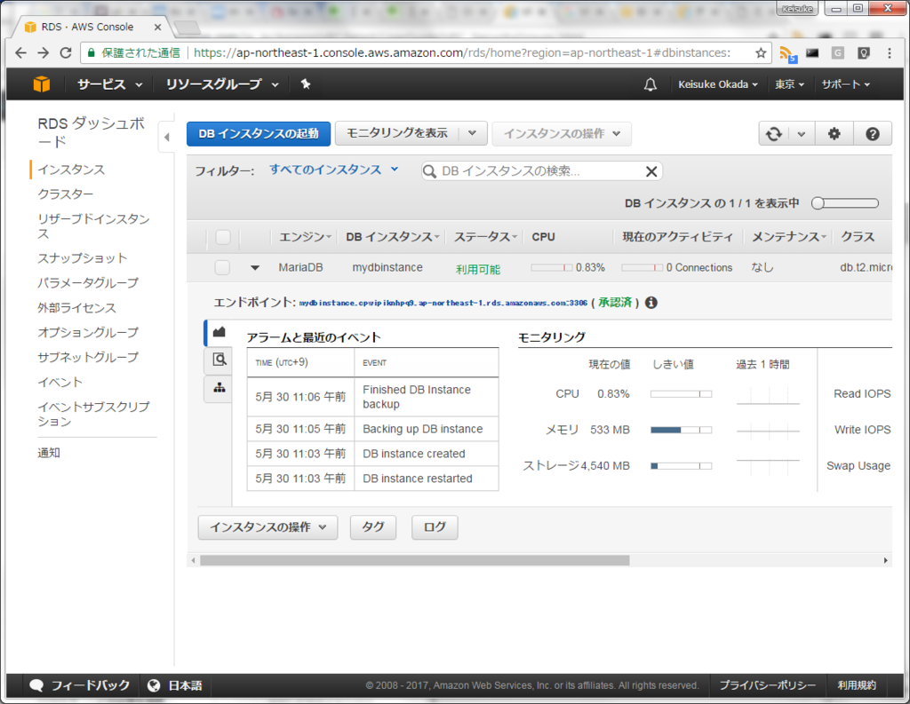
Task: Click the CPU threshold bar in monitoring
Action: [681, 394]
